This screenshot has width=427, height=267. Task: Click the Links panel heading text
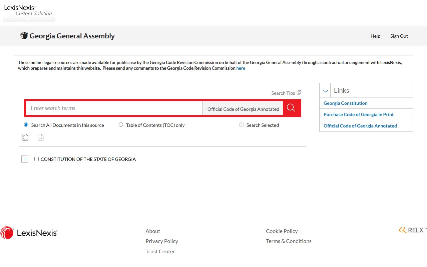(341, 90)
